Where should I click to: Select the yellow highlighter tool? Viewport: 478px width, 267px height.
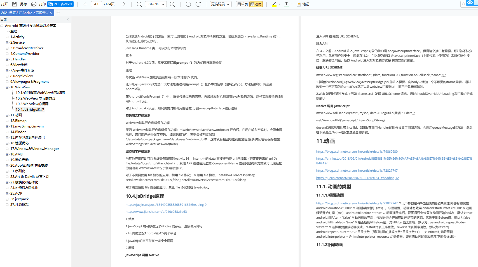click(274, 4)
